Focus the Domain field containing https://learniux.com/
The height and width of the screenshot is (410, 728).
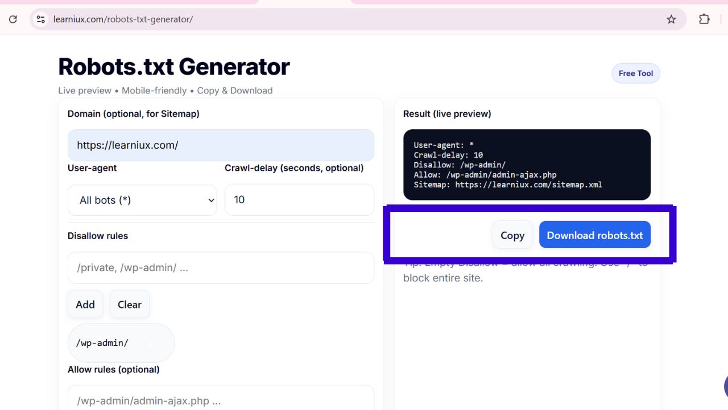[x=221, y=145]
